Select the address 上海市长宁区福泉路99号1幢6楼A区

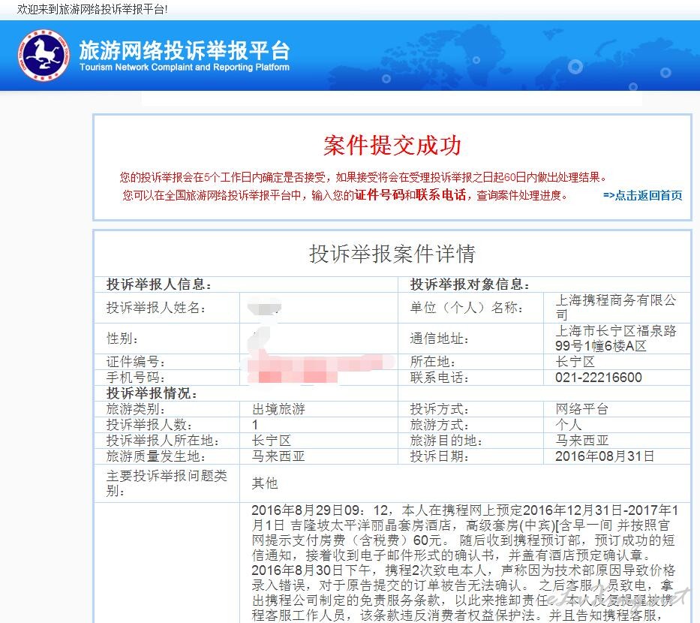click(616, 339)
